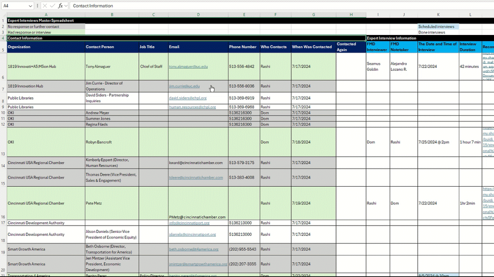Select the Interview Duration heading cell
Screen dimensions: 494x277
point(470,47)
